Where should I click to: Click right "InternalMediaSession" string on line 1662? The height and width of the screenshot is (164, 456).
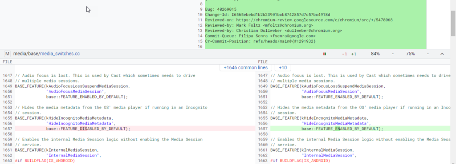tap(329, 155)
